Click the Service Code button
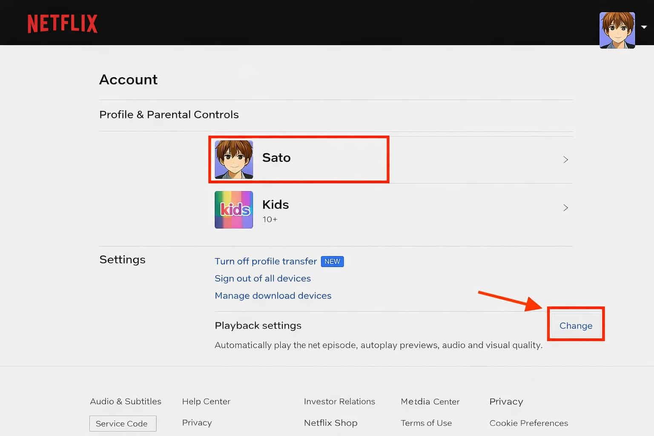The height and width of the screenshot is (436, 654). (123, 423)
